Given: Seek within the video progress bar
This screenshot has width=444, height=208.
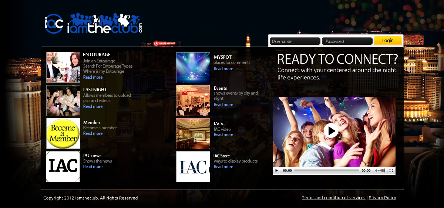Looking at the screenshot, I should click(326, 171).
